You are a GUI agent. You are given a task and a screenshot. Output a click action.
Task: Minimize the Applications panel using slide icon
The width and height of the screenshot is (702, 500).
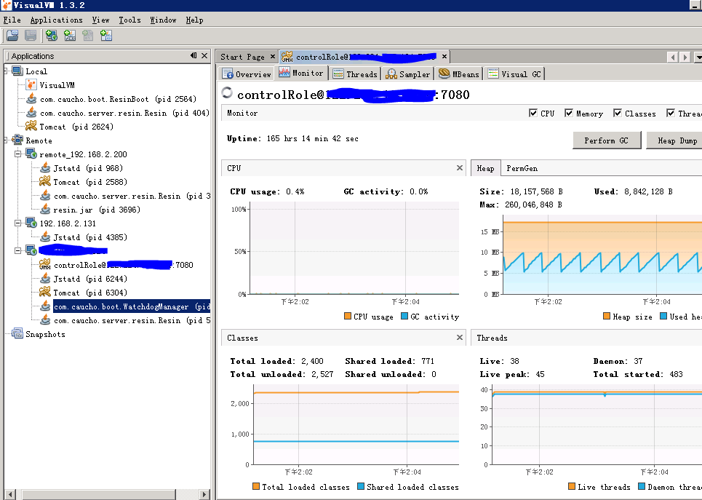click(x=194, y=56)
